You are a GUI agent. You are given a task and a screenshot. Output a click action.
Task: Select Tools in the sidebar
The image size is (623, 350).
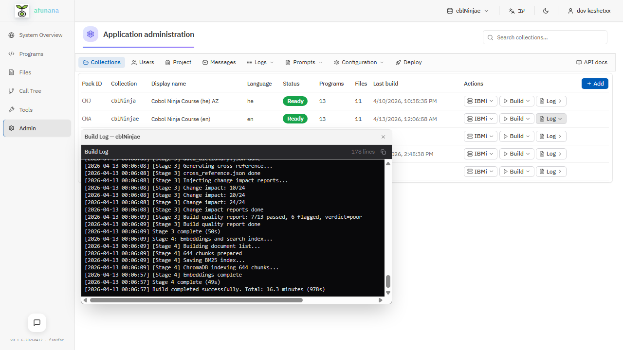pyautogui.click(x=26, y=109)
